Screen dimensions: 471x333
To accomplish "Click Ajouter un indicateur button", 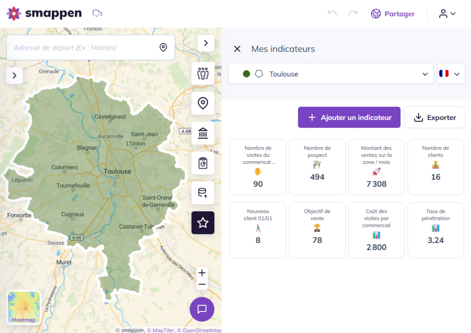I will click(x=349, y=118).
